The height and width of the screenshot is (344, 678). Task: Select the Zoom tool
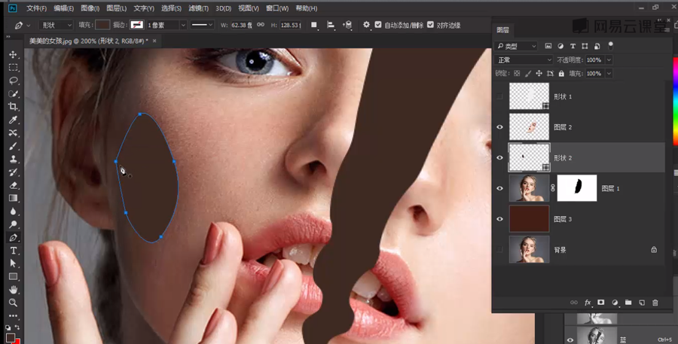[x=13, y=303]
